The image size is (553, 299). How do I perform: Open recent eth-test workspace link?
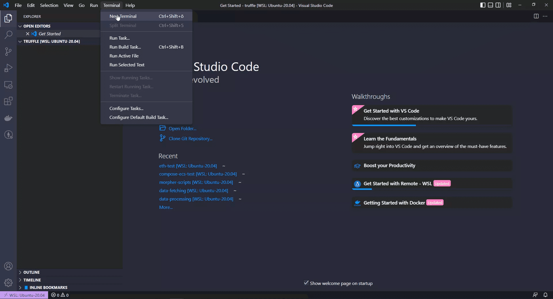tap(188, 166)
